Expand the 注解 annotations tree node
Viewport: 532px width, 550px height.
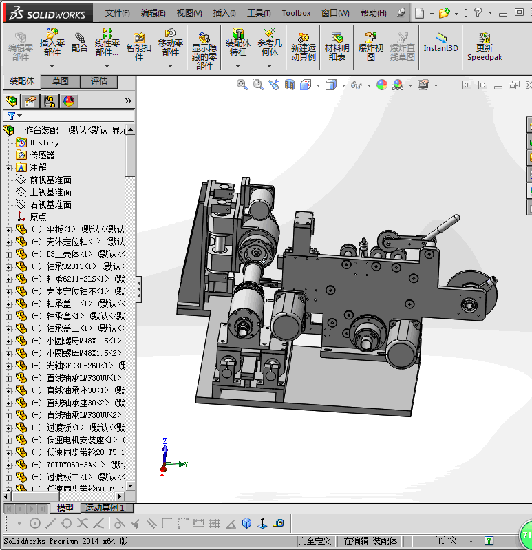(8, 167)
